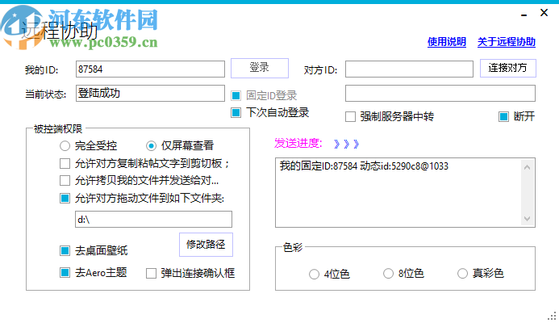Enable 允许对方复制粘帖文字到剪切板 checkbox
559x323 pixels.
(x=65, y=163)
